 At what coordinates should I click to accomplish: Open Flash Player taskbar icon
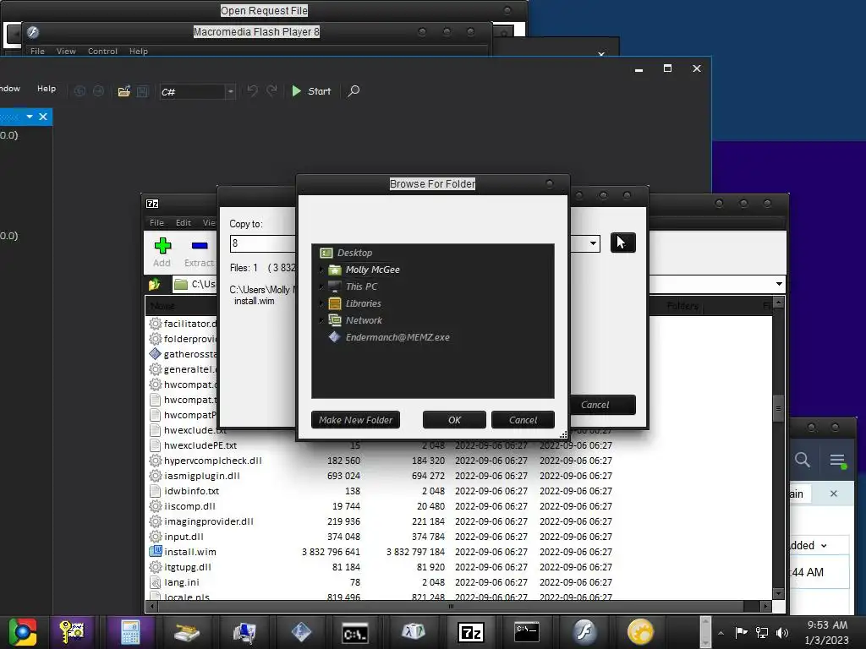point(584,632)
